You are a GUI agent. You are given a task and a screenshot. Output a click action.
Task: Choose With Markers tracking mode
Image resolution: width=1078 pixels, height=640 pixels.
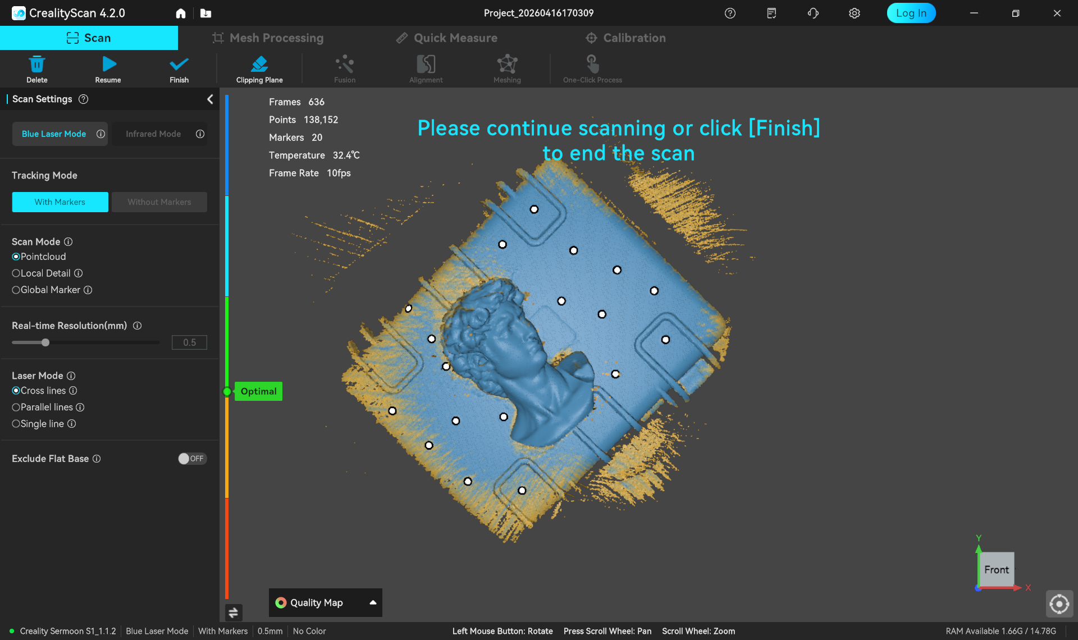[x=60, y=202]
